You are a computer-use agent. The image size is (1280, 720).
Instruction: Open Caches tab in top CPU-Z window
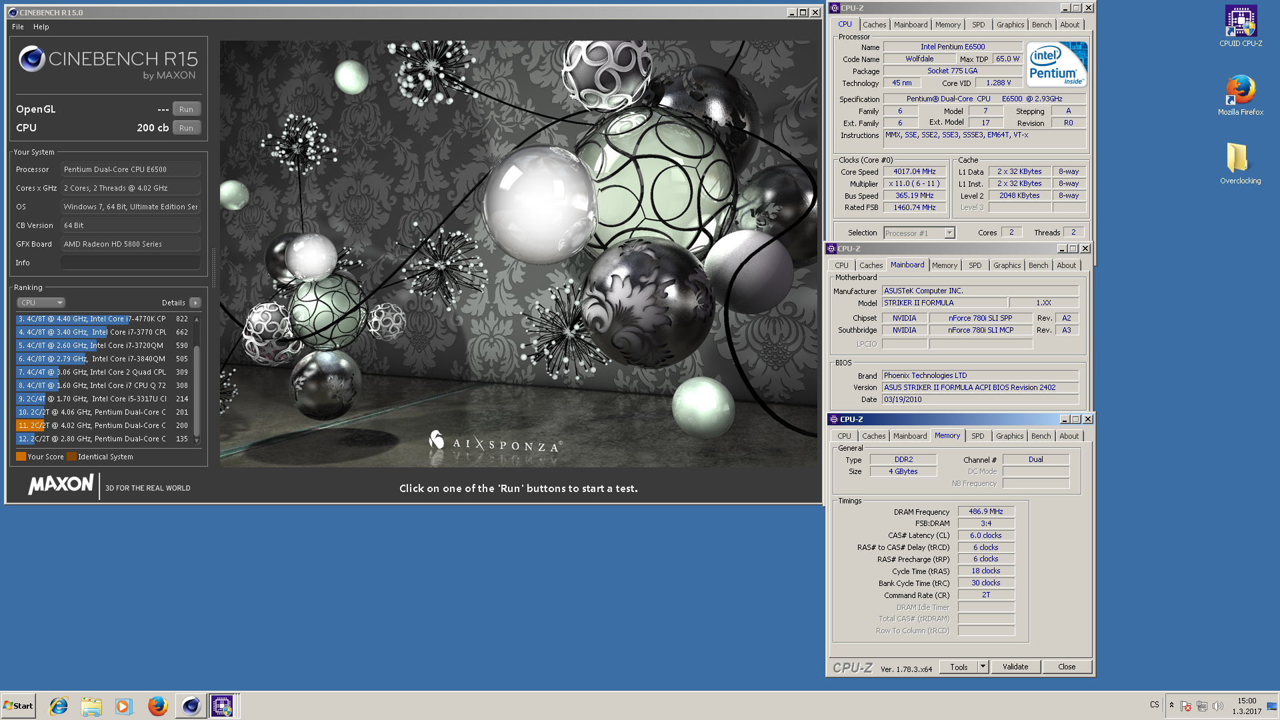pyautogui.click(x=874, y=25)
